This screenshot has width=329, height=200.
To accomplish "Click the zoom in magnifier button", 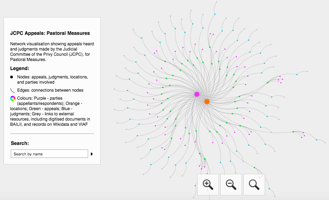I will pyautogui.click(x=208, y=184).
